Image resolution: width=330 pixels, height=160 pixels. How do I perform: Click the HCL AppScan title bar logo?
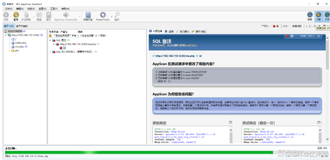pos(4,4)
